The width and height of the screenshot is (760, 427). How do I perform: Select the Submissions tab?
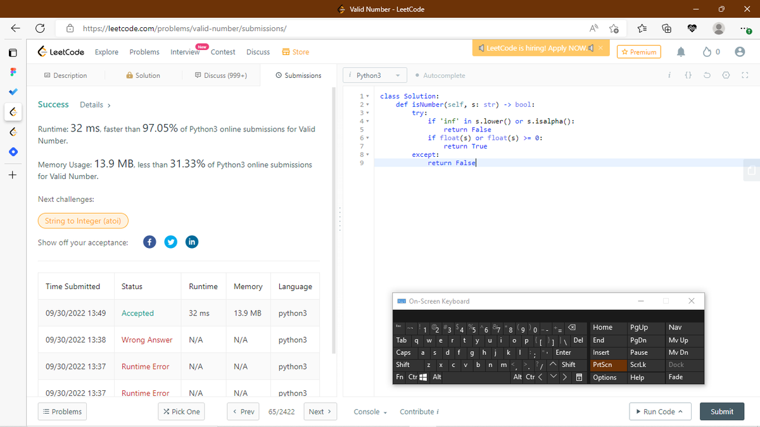coord(298,75)
